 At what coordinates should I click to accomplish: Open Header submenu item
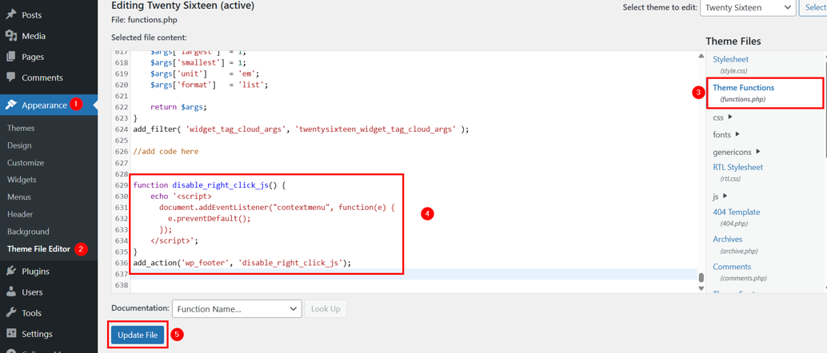pos(20,214)
